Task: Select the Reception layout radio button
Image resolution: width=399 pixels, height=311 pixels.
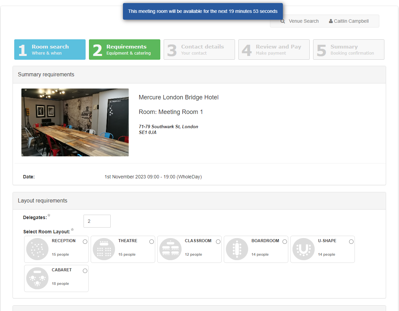Action: [85, 241]
